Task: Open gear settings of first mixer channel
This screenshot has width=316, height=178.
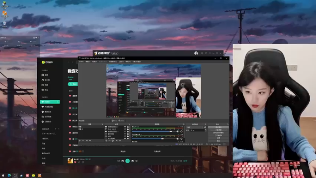Action: 181,131
